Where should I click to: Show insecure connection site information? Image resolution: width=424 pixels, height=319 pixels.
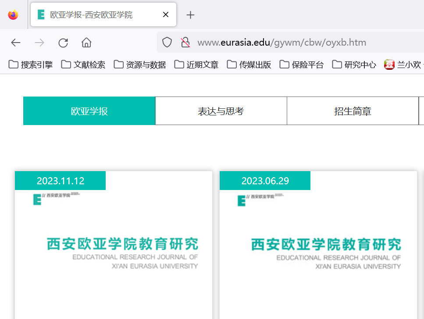[x=185, y=43]
